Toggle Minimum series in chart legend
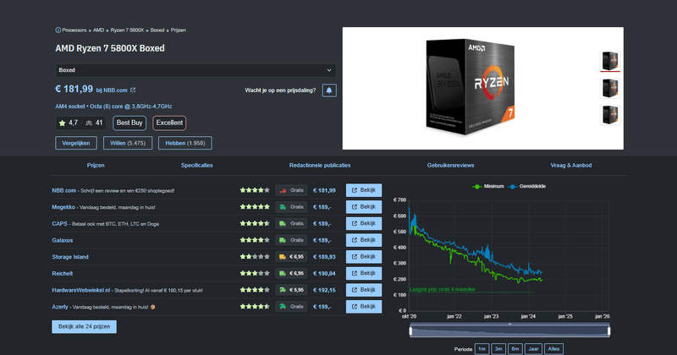677x355 pixels. click(x=488, y=186)
